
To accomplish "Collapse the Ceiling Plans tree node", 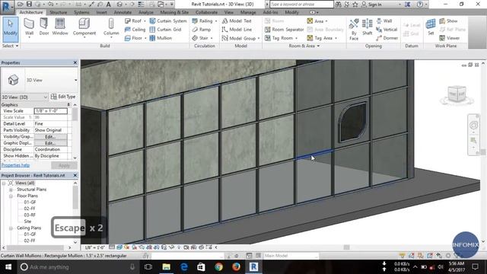I will 11,228.
